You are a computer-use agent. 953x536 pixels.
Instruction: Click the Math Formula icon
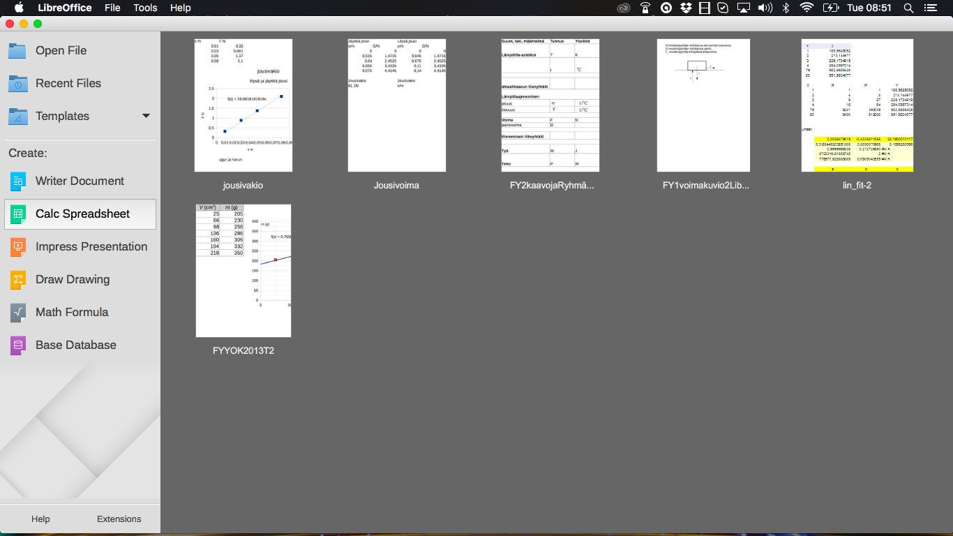click(18, 313)
